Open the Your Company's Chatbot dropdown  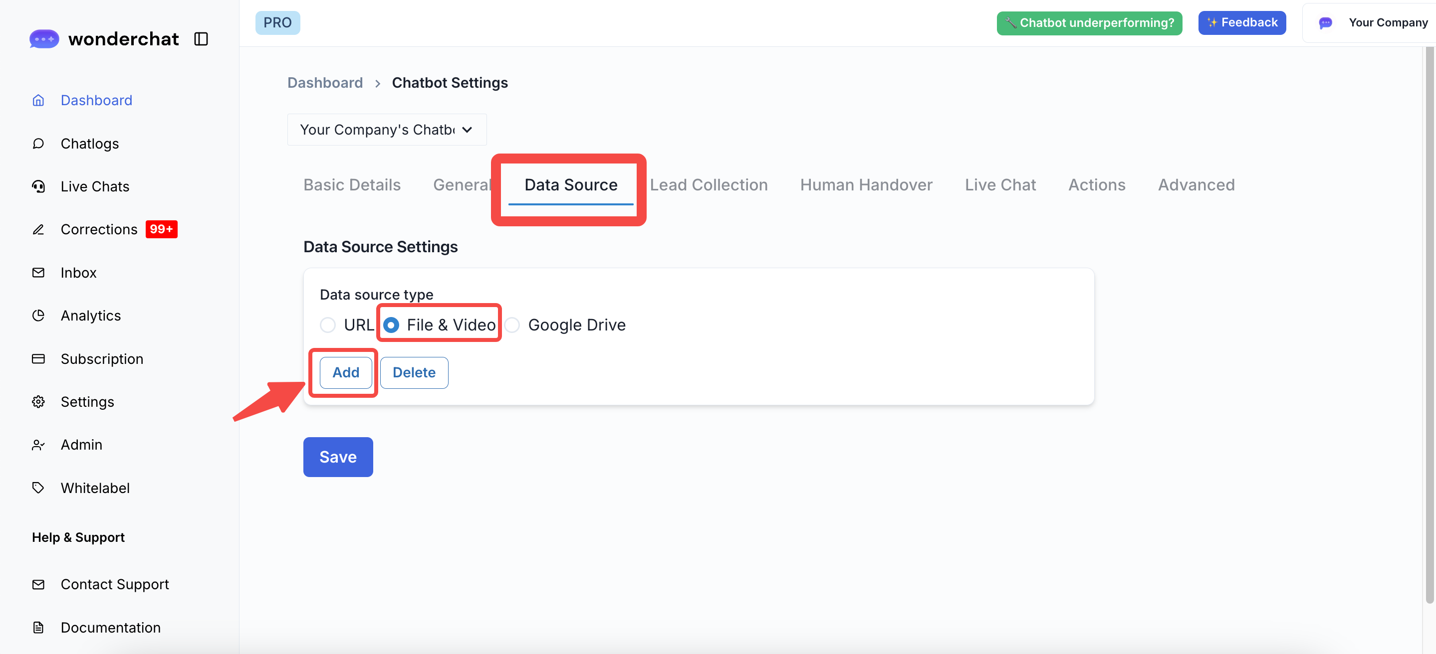[386, 130]
